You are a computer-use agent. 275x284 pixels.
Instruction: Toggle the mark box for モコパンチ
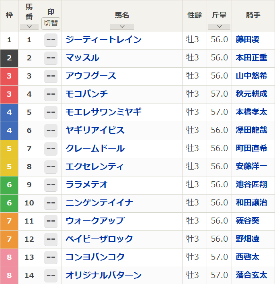51,94
